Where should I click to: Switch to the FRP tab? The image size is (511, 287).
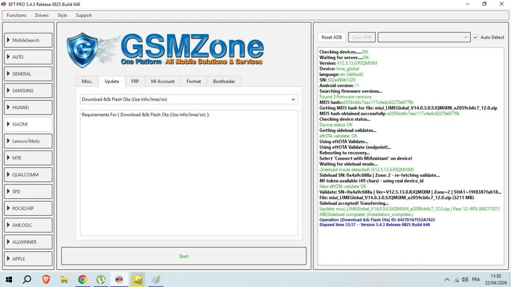135,81
